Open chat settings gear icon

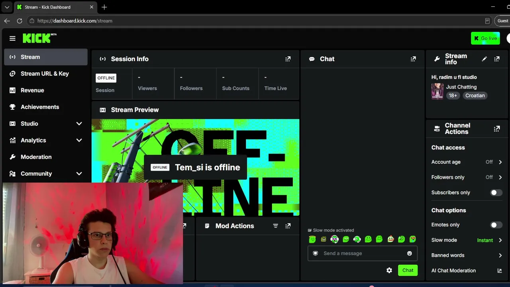tap(389, 270)
